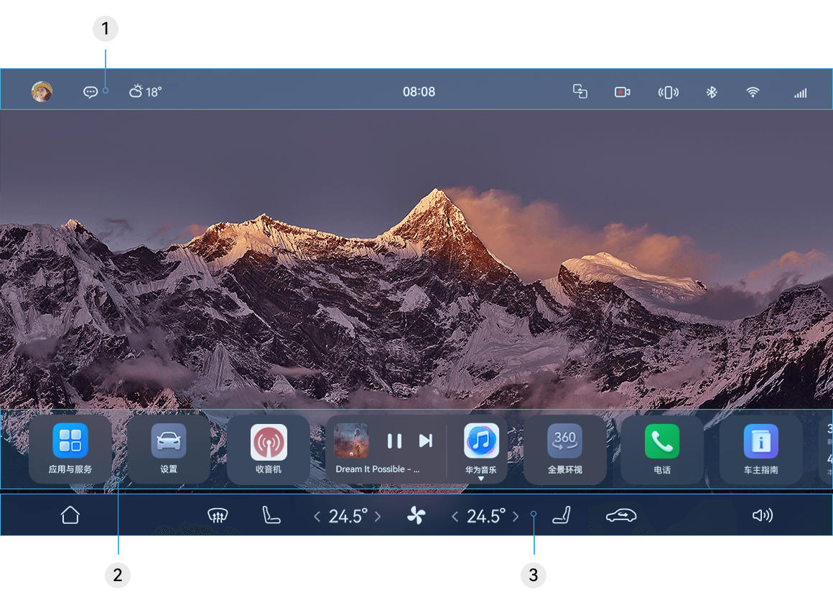This screenshot has width=833, height=612.
Task: Tap the home icon in bottom bar
Action: point(70,515)
